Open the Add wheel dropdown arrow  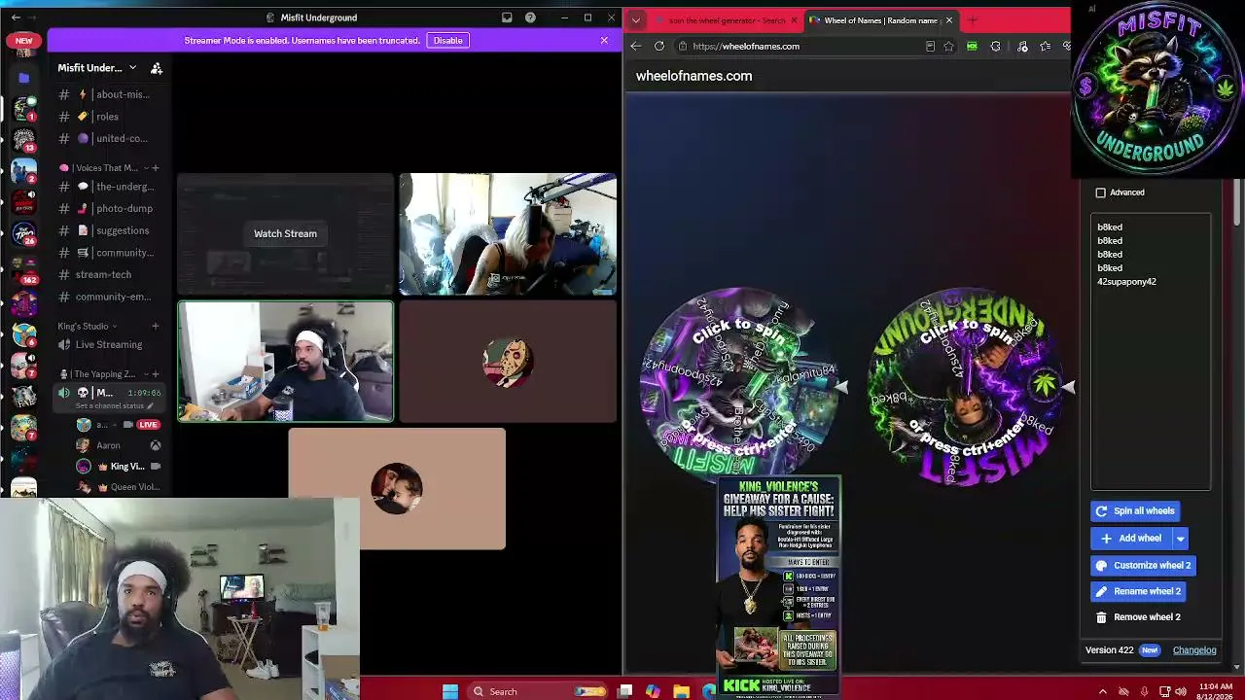pos(1180,539)
